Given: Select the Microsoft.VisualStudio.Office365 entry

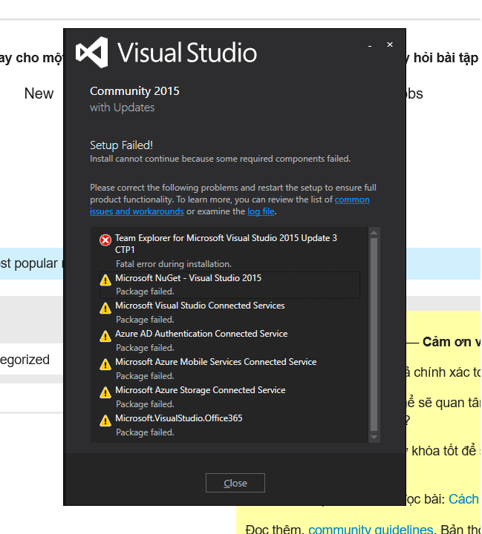Looking at the screenshot, I should [229, 426].
